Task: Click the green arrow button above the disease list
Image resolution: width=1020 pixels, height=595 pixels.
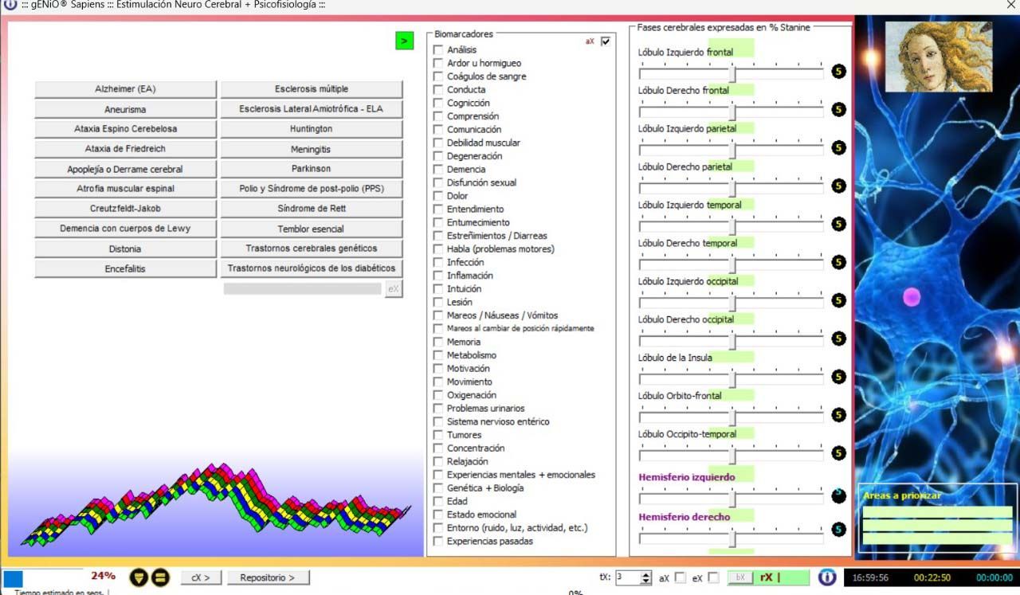Action: point(404,41)
